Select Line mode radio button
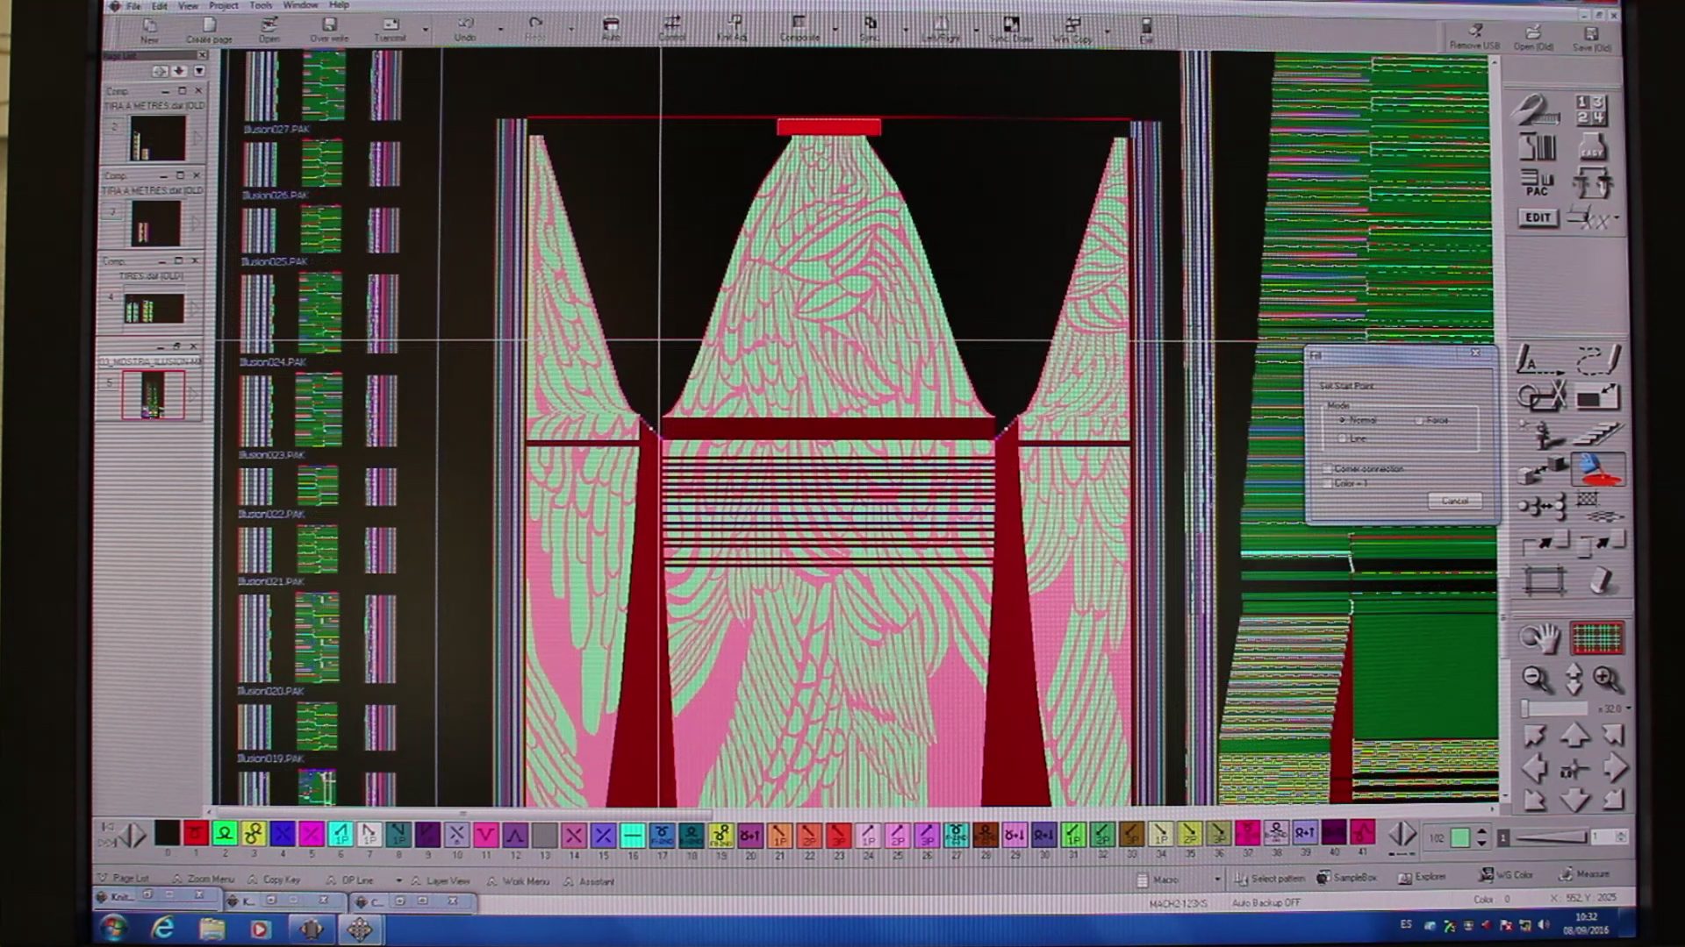Image resolution: width=1685 pixels, height=947 pixels. coord(1342,438)
